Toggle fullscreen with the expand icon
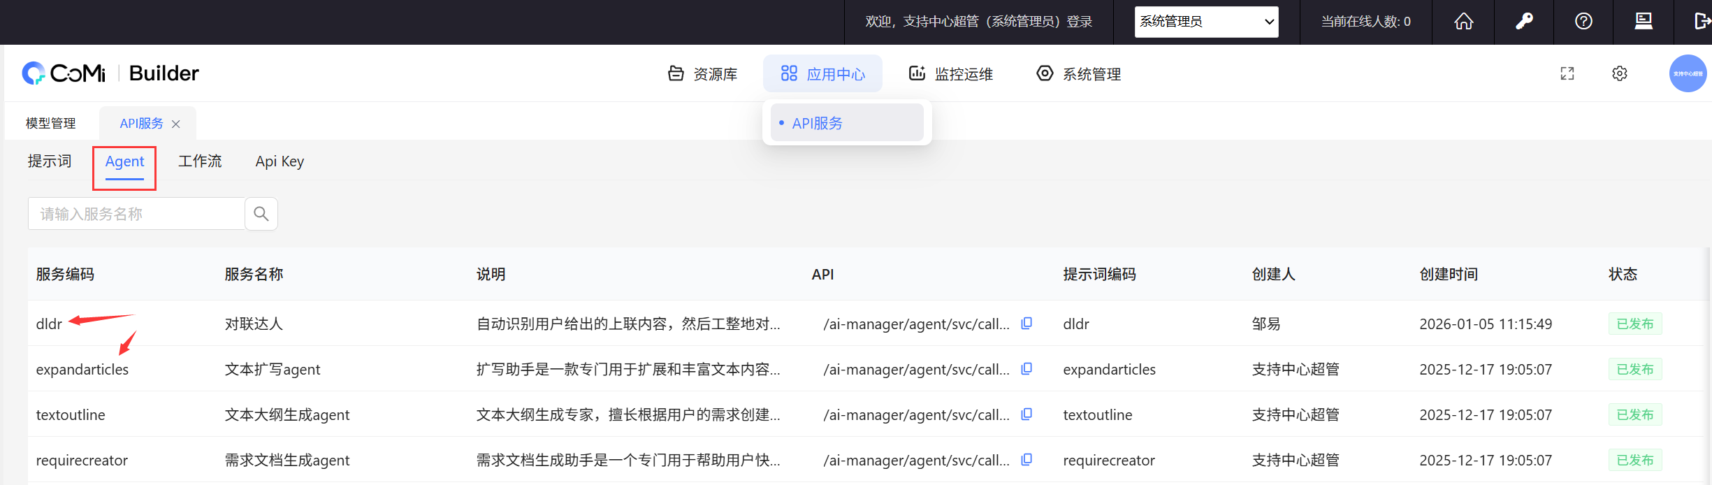This screenshot has height=485, width=1712. (x=1567, y=73)
